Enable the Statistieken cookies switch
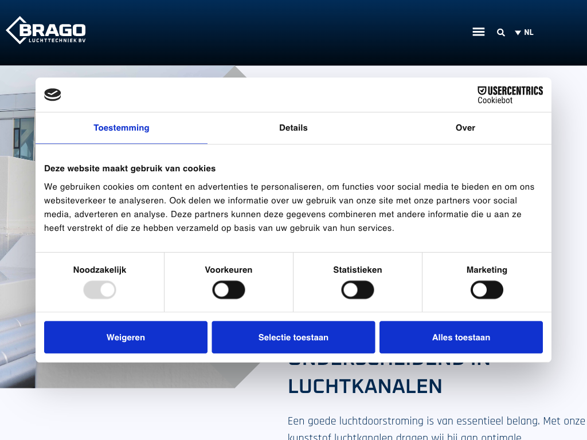The width and height of the screenshot is (587, 440). (x=358, y=290)
